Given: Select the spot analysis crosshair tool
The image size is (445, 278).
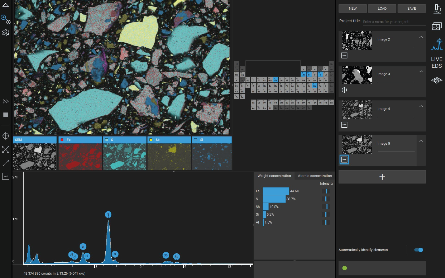Looking at the screenshot, I should click(5, 136).
